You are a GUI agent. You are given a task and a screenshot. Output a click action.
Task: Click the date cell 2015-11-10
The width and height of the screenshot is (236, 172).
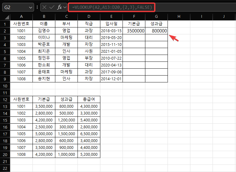pyautogui.click(x=111, y=45)
